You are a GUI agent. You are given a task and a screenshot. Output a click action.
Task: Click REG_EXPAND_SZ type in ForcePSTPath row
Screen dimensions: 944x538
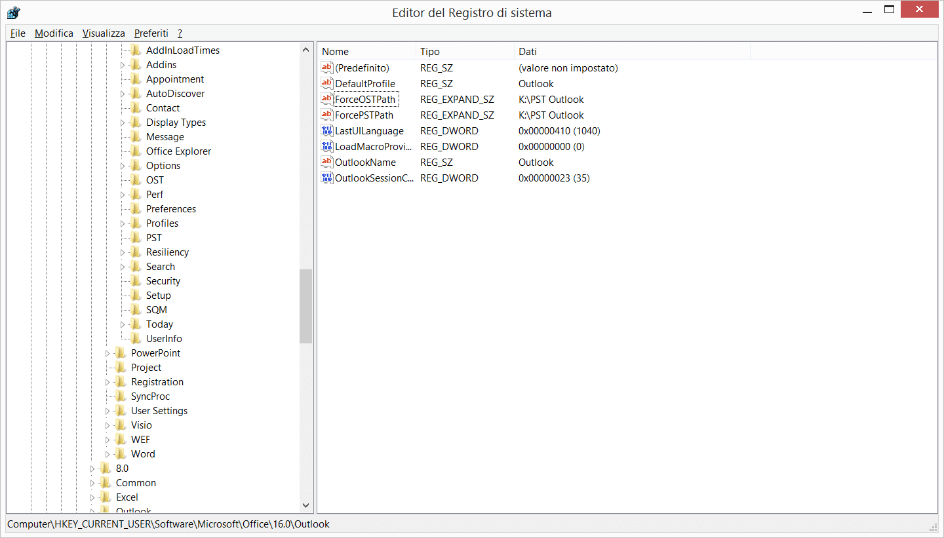click(457, 115)
